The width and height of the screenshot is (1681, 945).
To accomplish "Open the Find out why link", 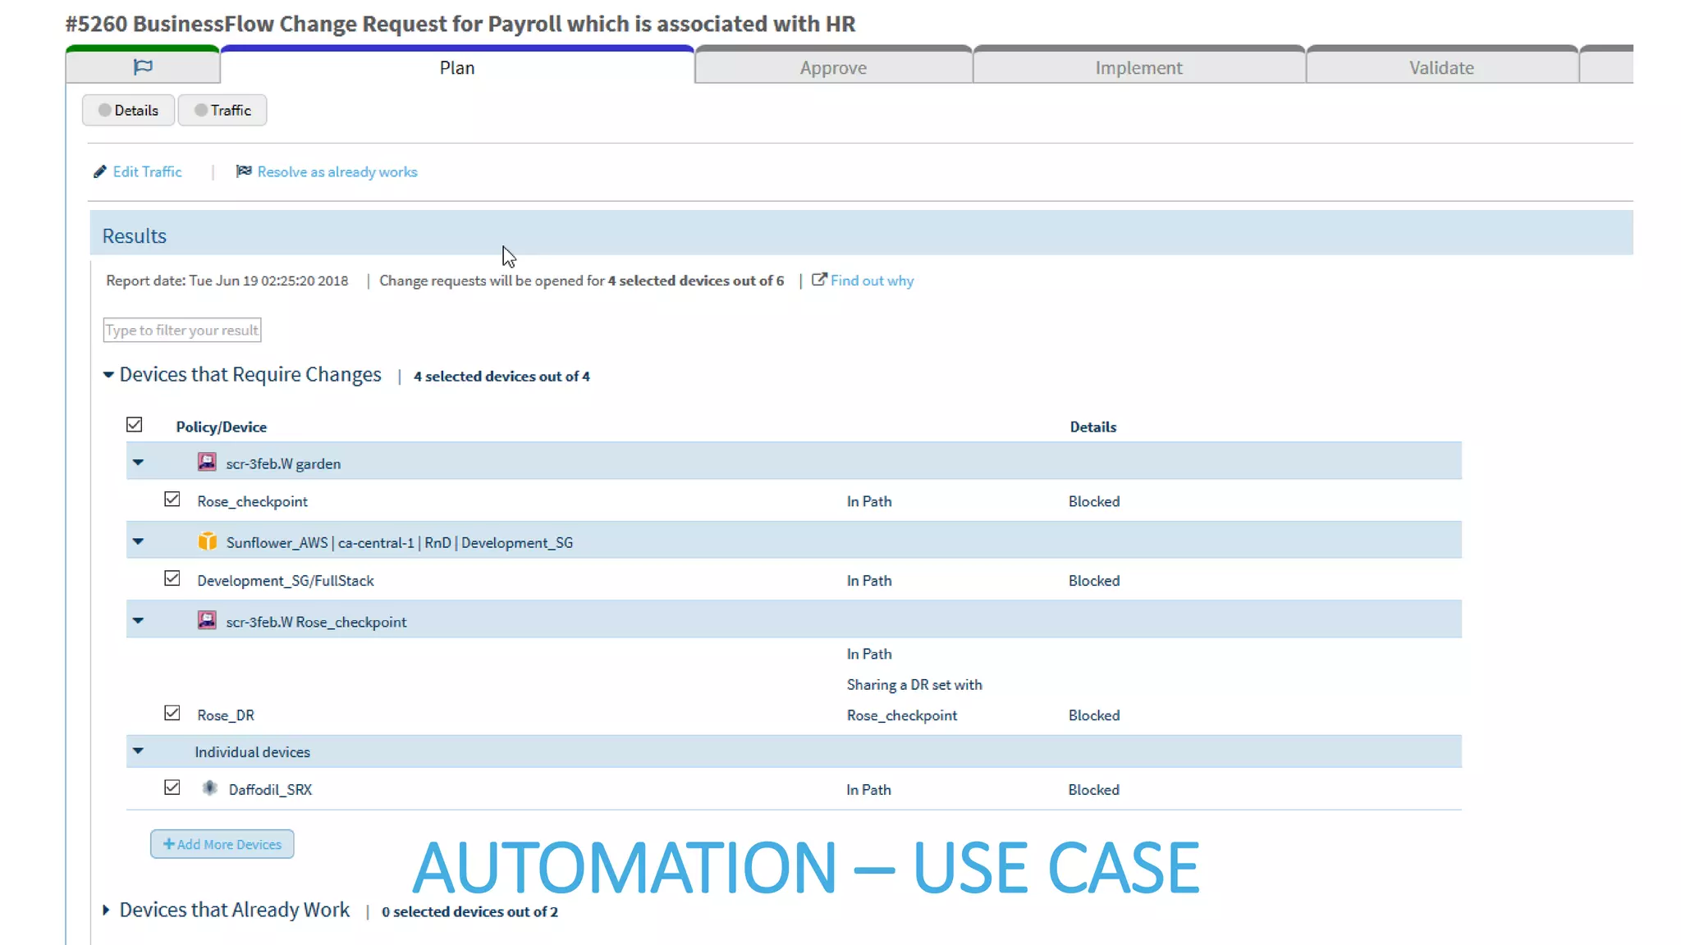I will [872, 281].
